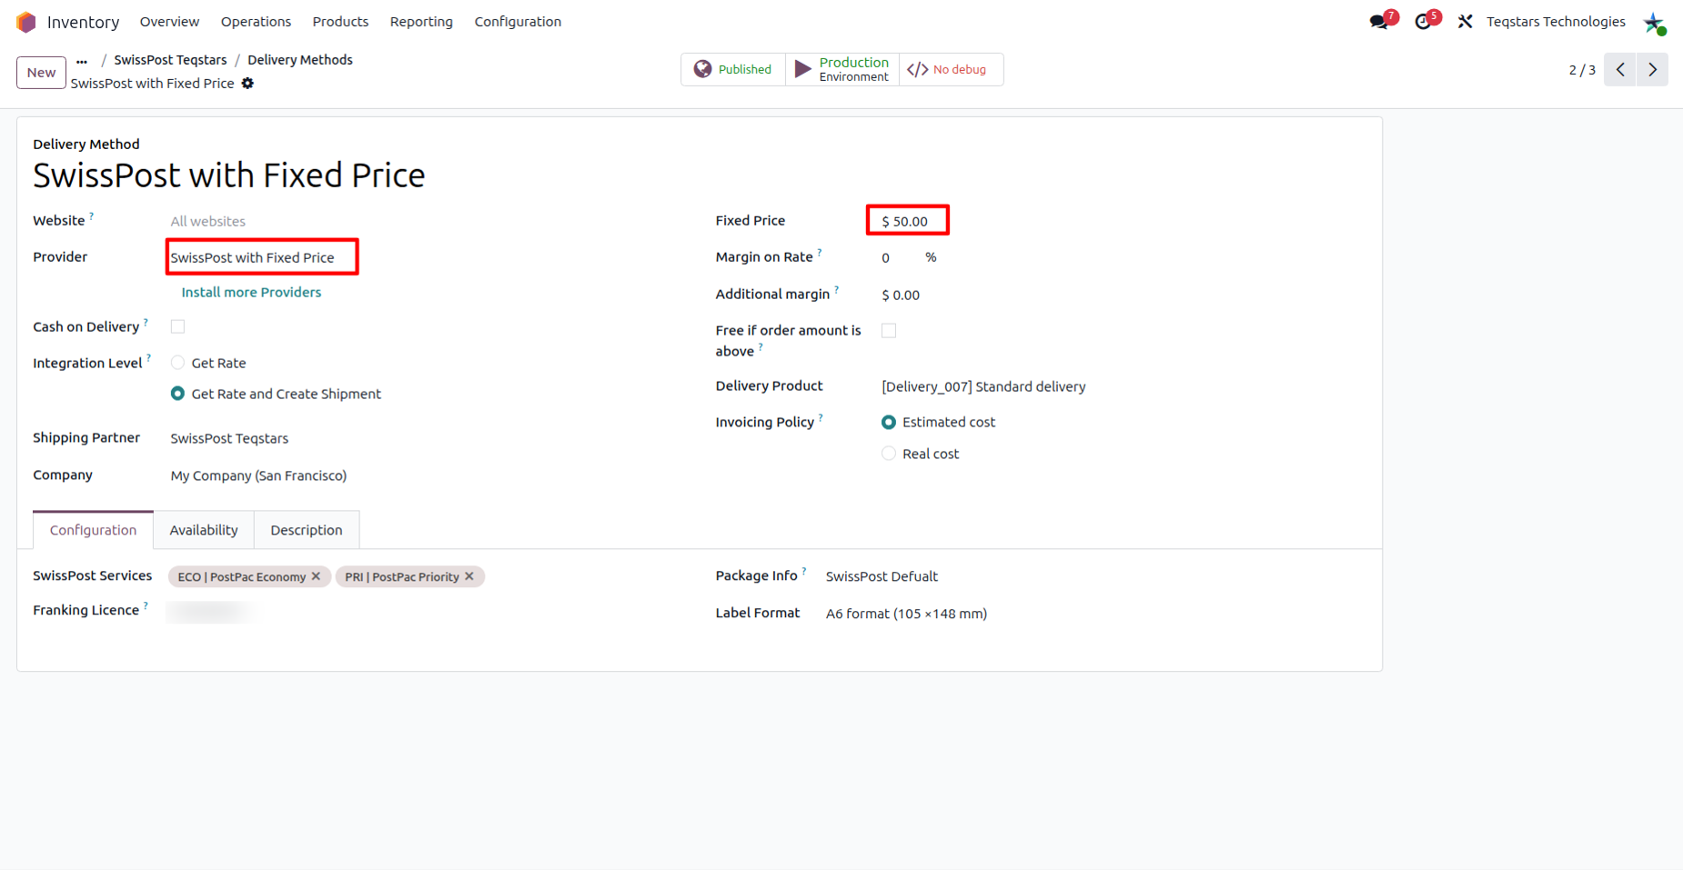Go to previous record arrow
The image size is (1683, 870).
[1620, 70]
